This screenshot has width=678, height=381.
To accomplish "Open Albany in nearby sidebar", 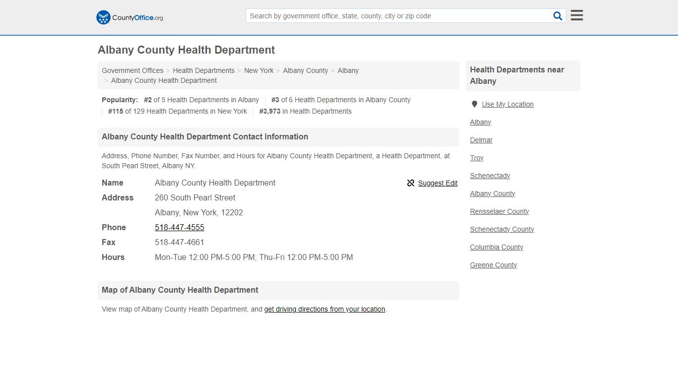I will [x=480, y=122].
